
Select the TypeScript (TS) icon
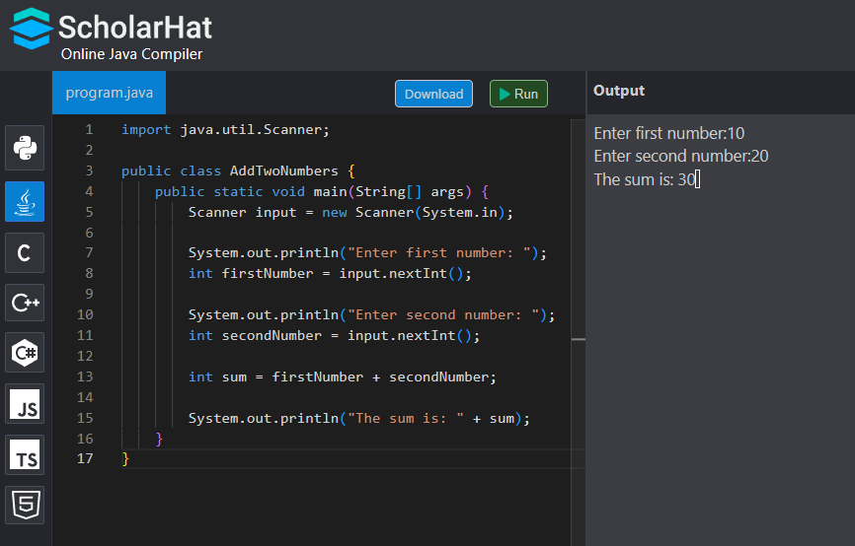click(x=25, y=454)
